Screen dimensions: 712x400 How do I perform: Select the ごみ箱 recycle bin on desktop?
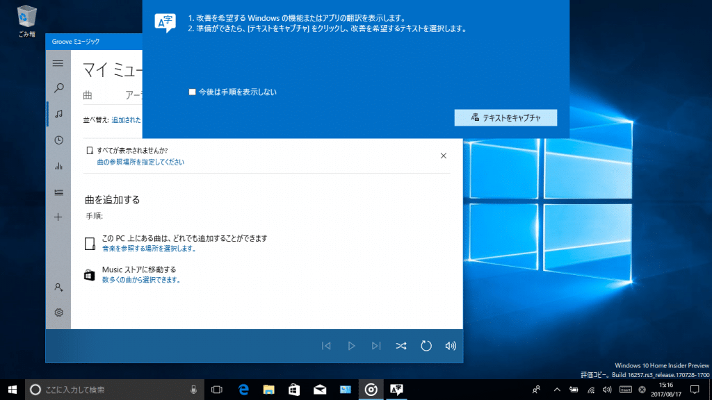tap(27, 21)
